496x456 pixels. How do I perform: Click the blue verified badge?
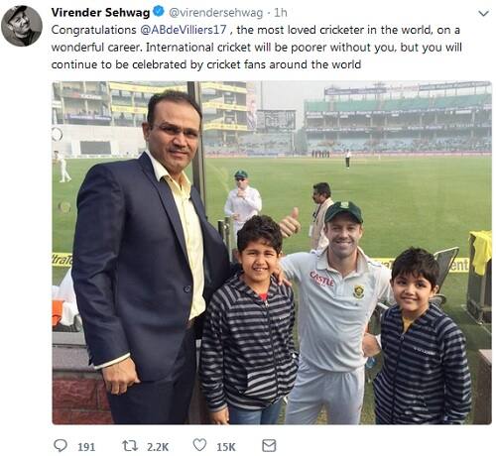(x=159, y=12)
